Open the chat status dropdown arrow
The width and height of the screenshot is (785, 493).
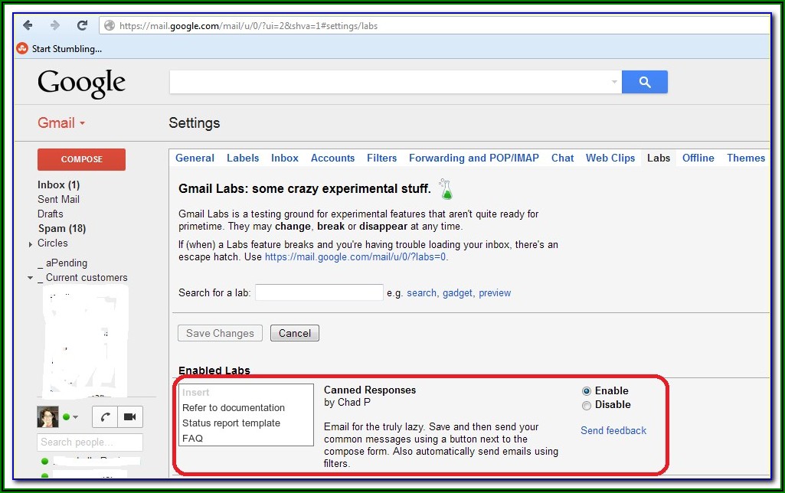coord(75,417)
